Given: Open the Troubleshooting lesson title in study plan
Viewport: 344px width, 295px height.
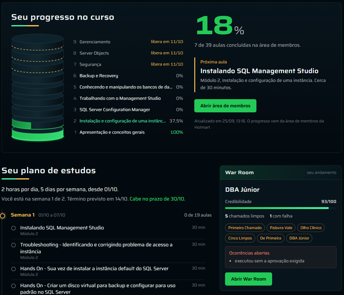Looking at the screenshot, I should point(96,248).
